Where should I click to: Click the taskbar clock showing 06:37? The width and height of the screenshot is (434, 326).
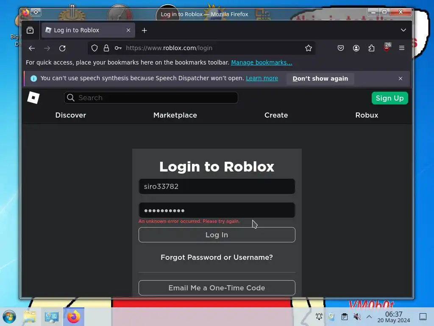(394, 317)
